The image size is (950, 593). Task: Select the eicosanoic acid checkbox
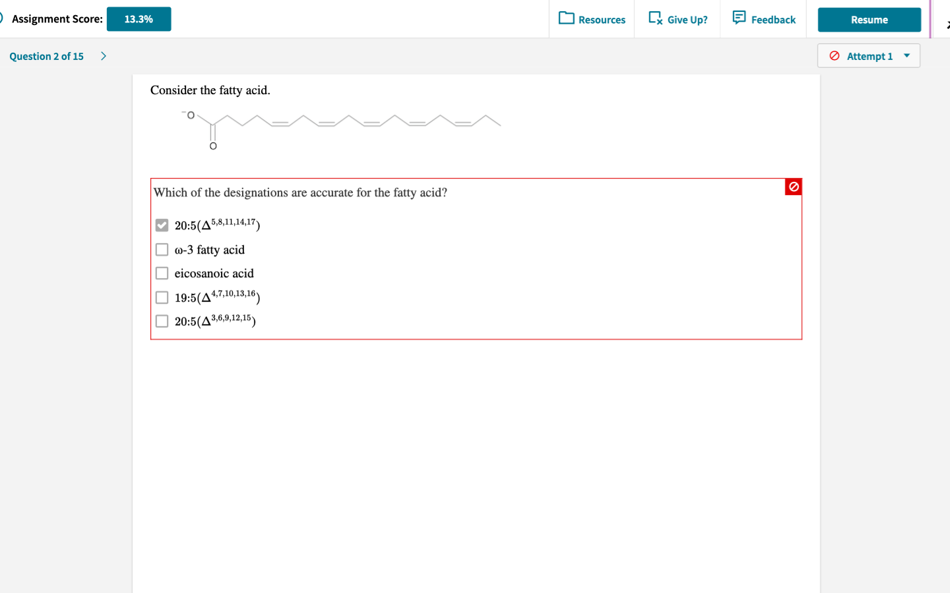click(162, 273)
